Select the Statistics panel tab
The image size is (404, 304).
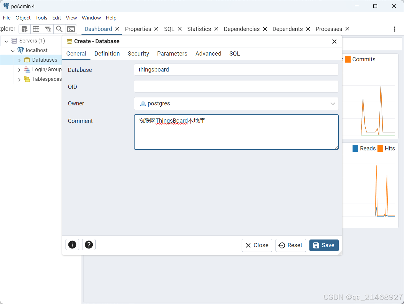199,29
